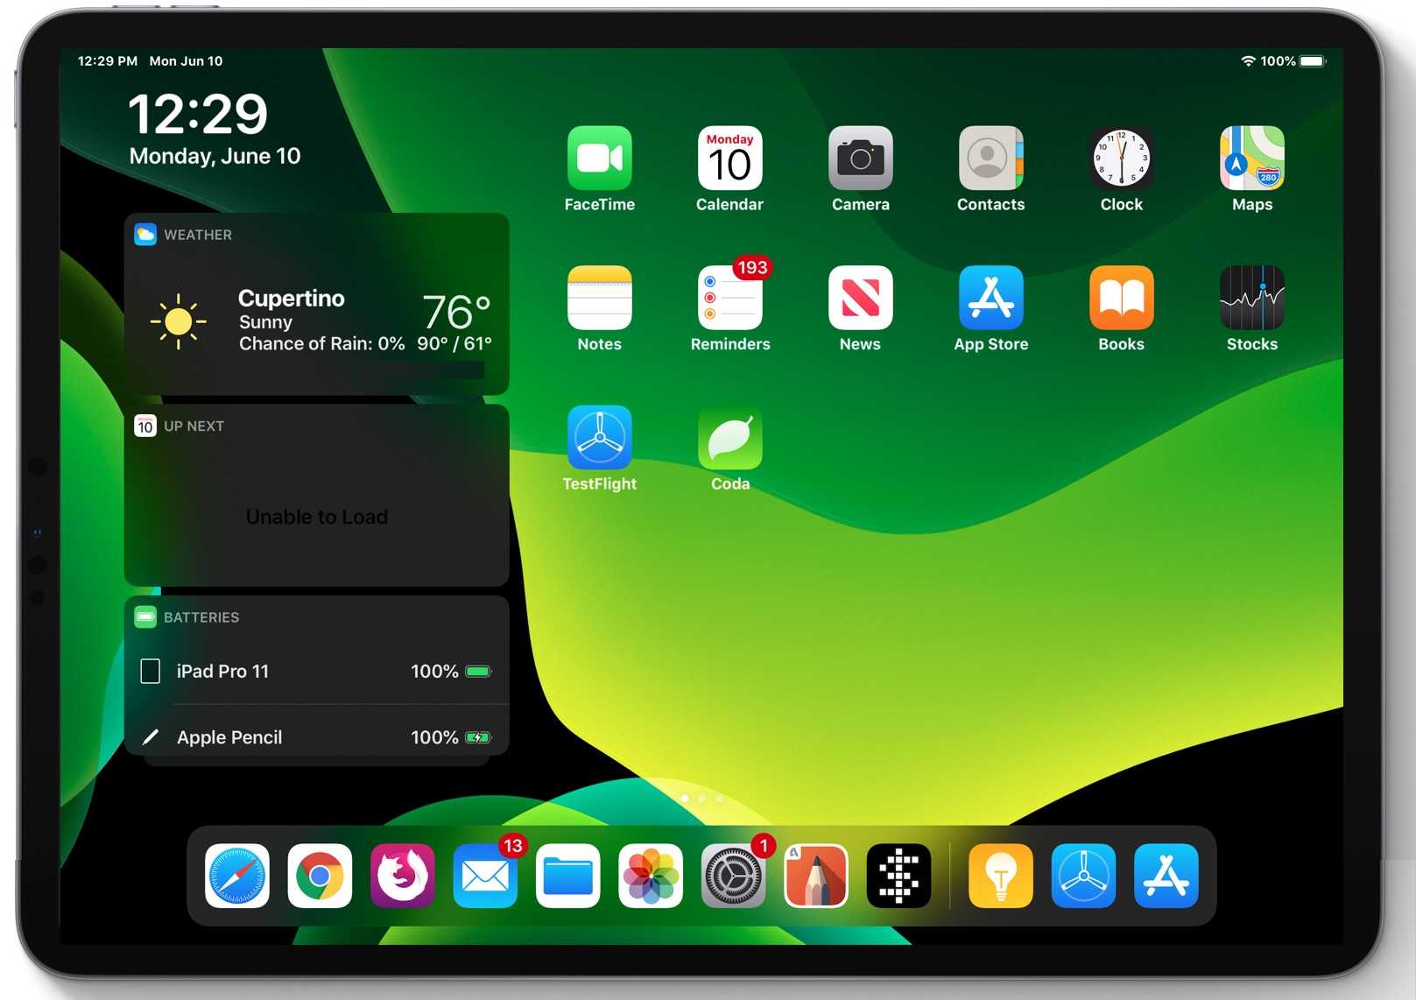
Task: Launch the Camera app
Action: [x=861, y=158]
